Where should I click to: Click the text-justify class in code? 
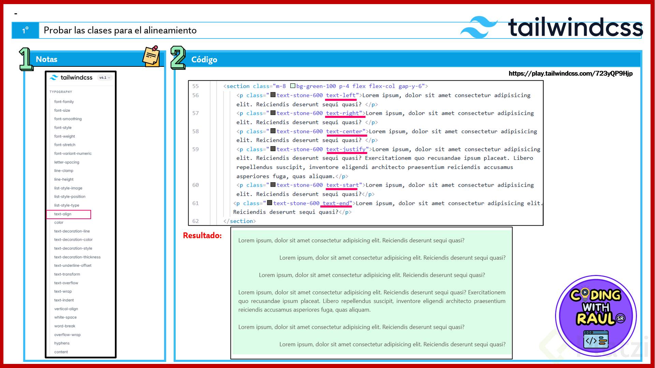(346, 149)
